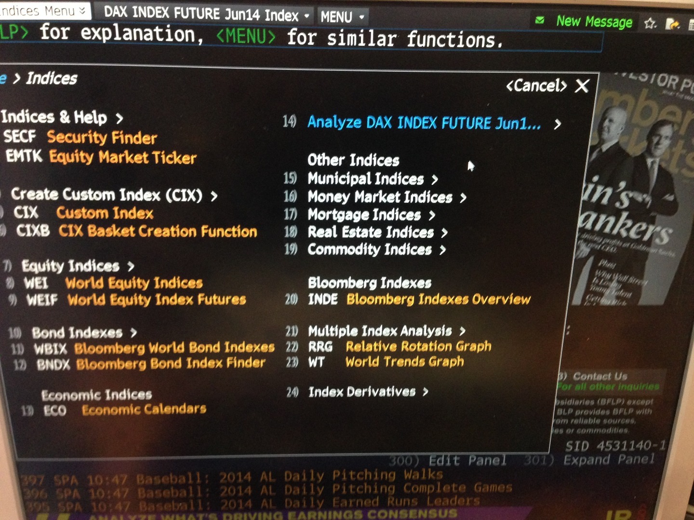Expand Create Custom Index (CIX) submenu
694x520 pixels.
click(x=114, y=195)
